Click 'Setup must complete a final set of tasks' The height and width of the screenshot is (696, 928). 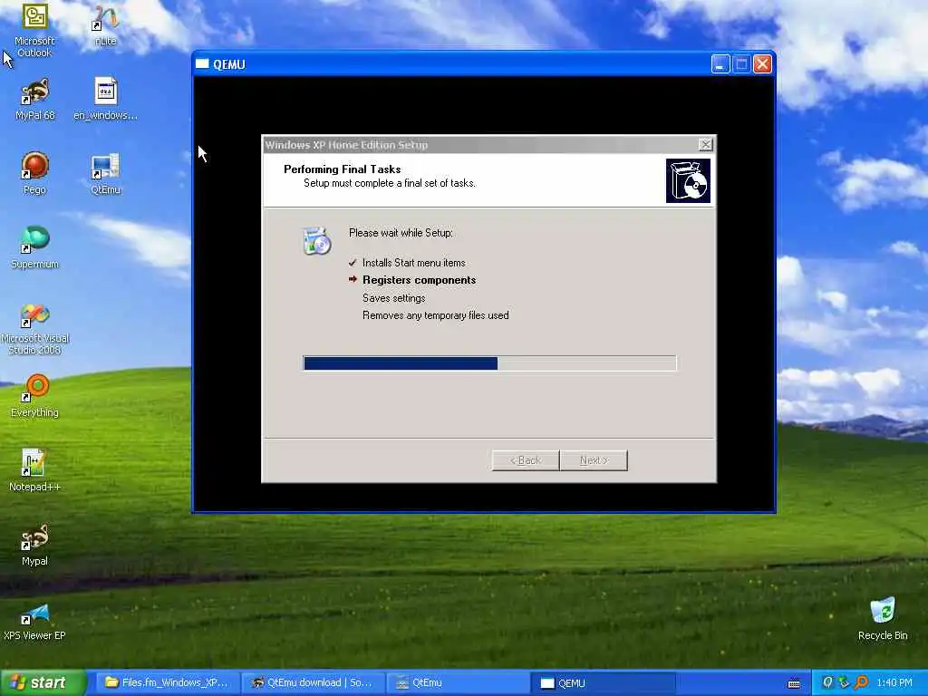click(390, 183)
